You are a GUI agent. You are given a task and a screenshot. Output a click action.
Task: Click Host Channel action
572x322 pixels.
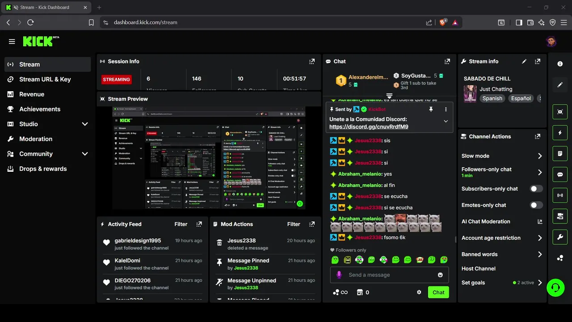point(479,269)
